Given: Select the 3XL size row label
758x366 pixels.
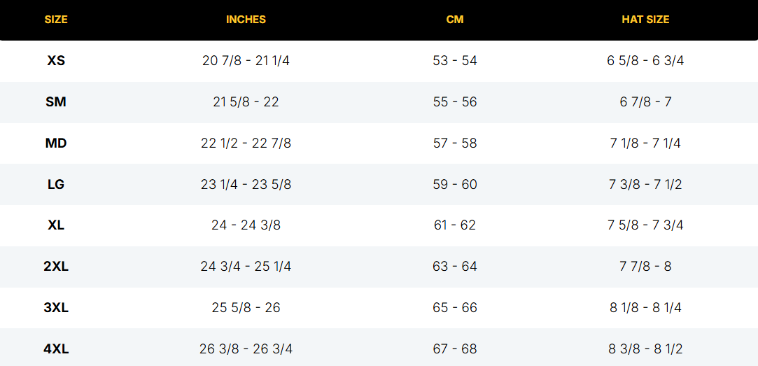Looking at the screenshot, I should click(56, 307).
